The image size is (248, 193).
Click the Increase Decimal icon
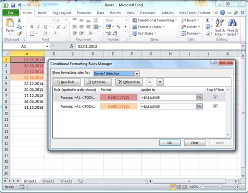coord(108,33)
